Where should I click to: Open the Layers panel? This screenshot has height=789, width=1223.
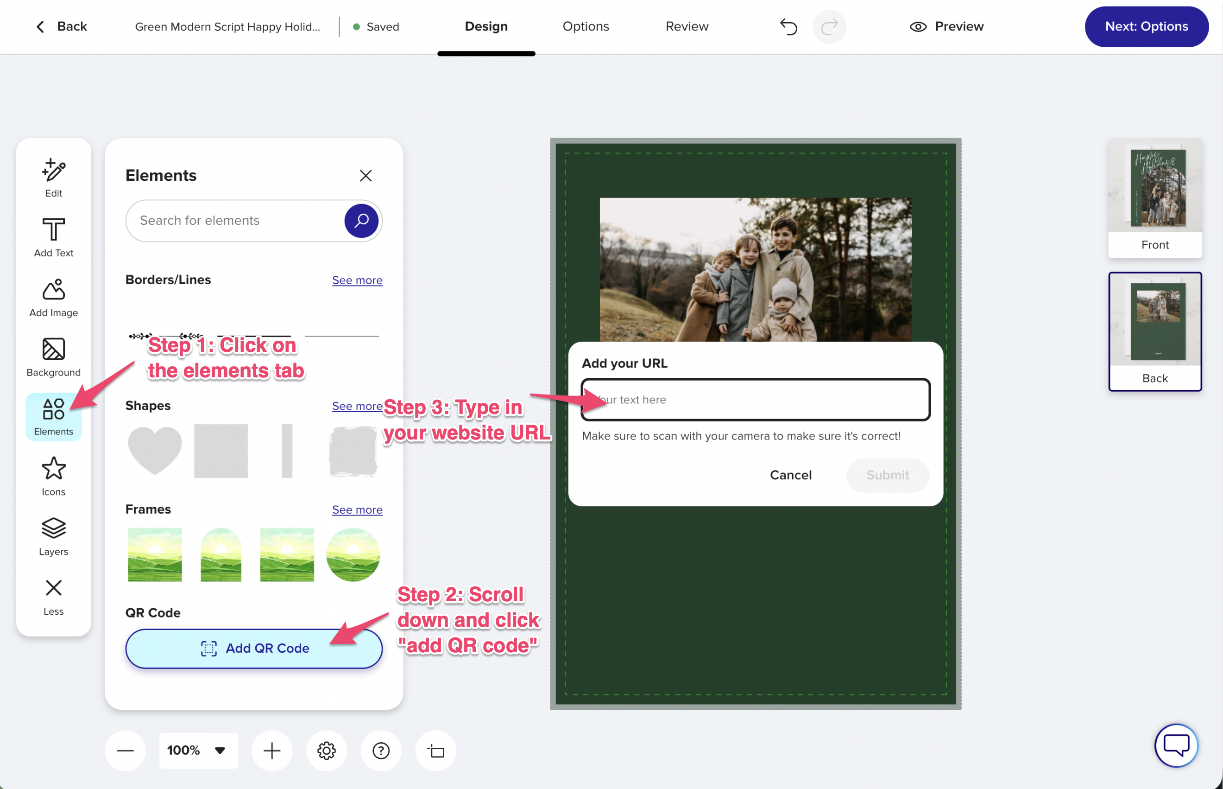click(53, 536)
